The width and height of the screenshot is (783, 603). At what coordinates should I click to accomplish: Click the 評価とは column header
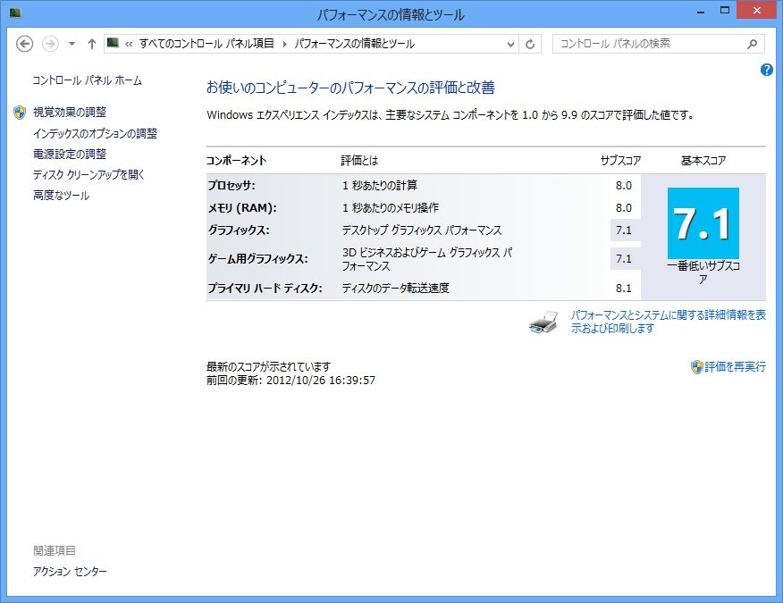tap(359, 161)
